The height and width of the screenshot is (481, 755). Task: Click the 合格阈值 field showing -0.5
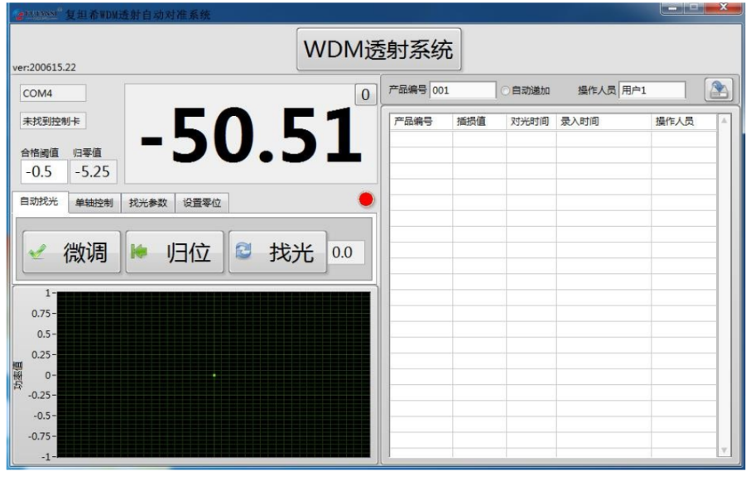click(44, 171)
